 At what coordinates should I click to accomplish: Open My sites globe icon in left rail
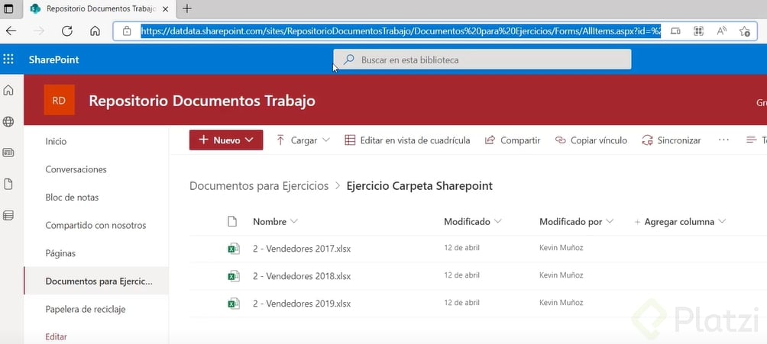pyautogui.click(x=8, y=122)
